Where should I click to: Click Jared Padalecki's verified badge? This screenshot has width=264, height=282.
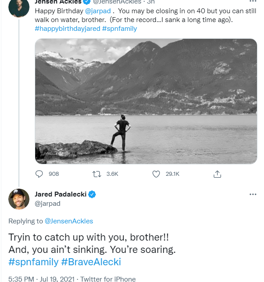(x=92, y=194)
